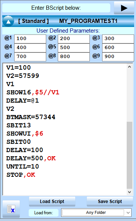
Task: Edit the @7 parameter field containing 700
Action: click(30, 57)
